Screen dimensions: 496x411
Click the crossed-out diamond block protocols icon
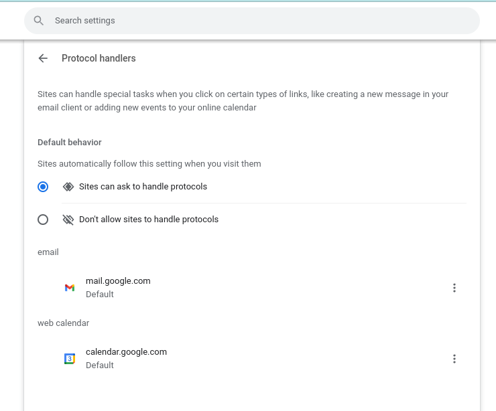click(68, 220)
